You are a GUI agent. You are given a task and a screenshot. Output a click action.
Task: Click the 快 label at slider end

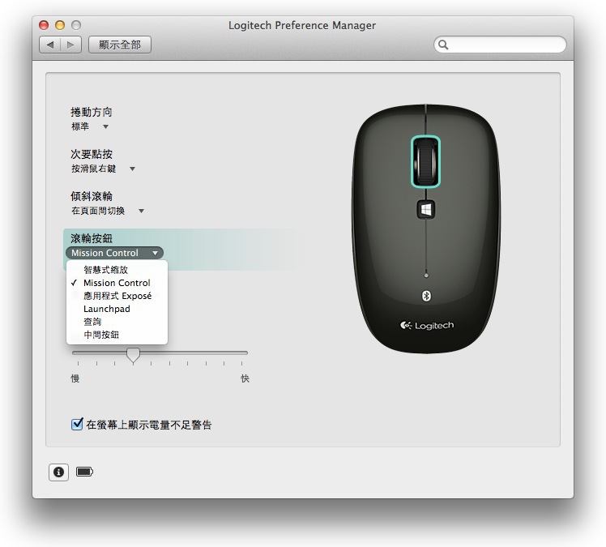click(x=245, y=378)
